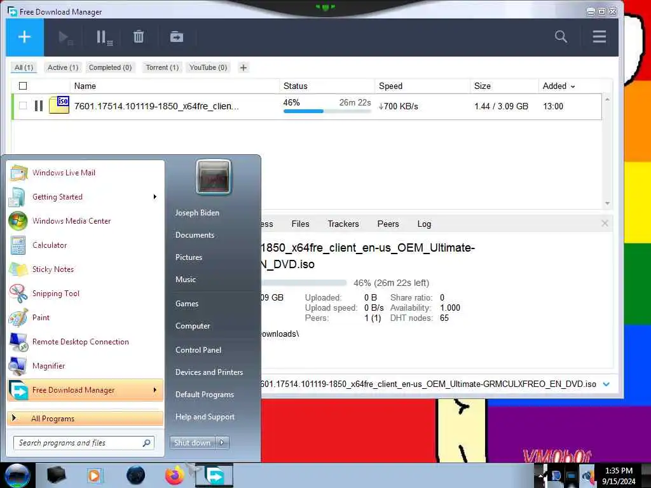Image resolution: width=651 pixels, height=488 pixels.
Task: Click the move to folder toolbar icon
Action: point(177,37)
